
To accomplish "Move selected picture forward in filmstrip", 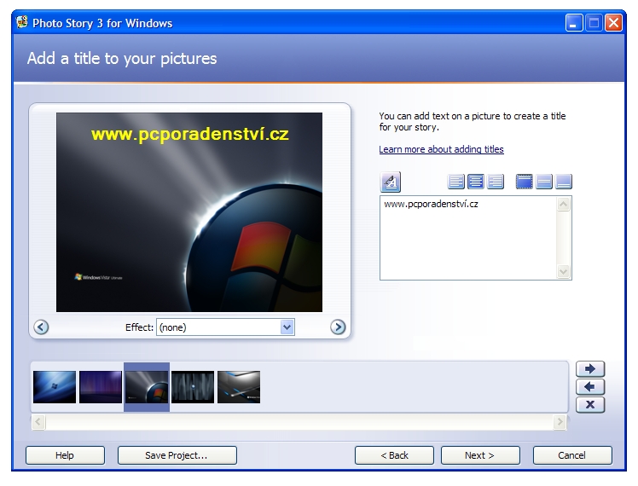I will point(590,369).
